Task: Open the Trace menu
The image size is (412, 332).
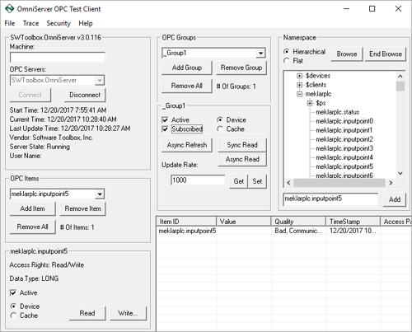Action: click(x=30, y=23)
